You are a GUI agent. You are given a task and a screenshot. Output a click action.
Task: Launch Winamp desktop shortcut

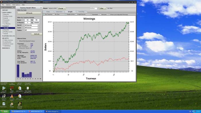(x=12, y=104)
